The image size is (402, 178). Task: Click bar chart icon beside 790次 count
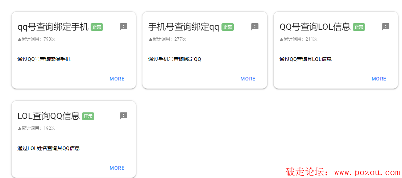[19, 40]
